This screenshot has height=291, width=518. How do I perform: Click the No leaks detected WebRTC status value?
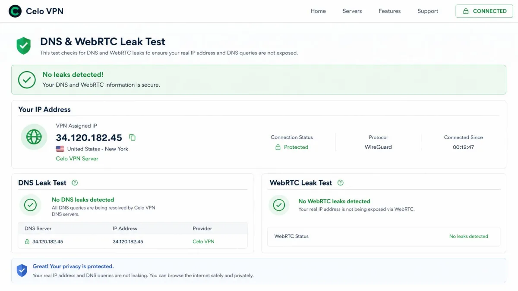469,236
